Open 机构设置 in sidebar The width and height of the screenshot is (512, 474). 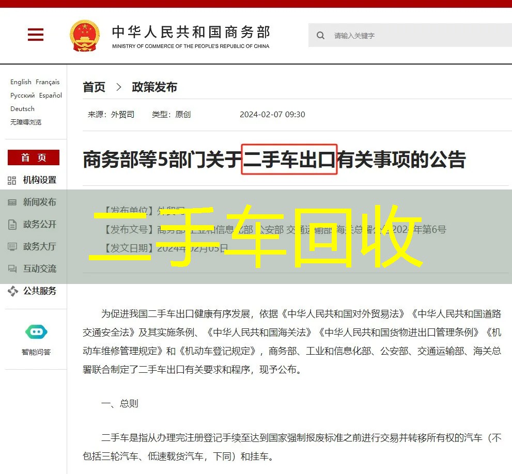click(39, 180)
